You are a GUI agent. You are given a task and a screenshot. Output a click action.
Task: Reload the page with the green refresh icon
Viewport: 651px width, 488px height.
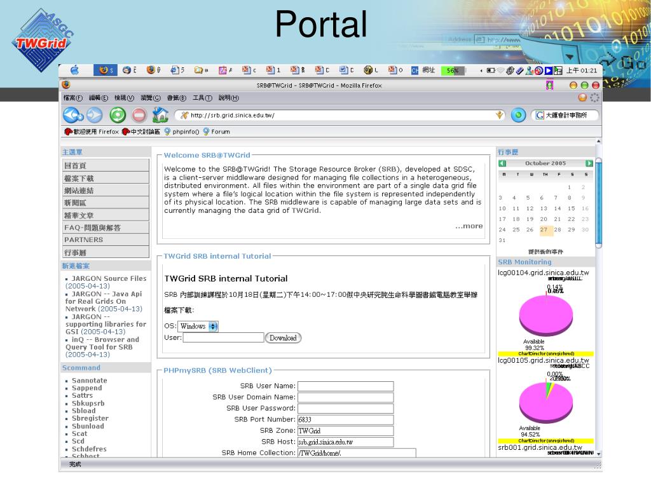[x=118, y=115]
